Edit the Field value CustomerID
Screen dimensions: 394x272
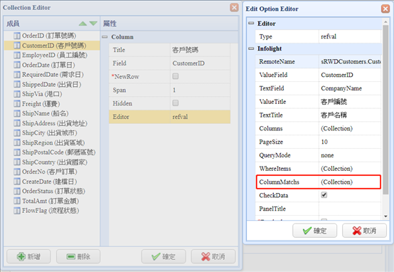200,63
